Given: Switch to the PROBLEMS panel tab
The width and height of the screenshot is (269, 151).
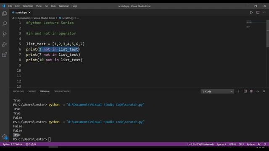Looking at the screenshot, I should 18,91.
